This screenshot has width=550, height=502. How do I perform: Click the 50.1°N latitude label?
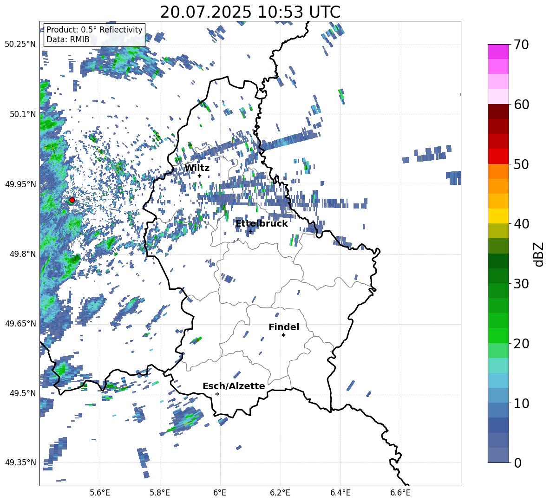coord(23,114)
